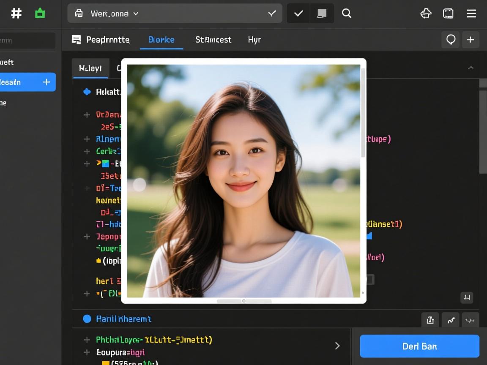Click the plus icon beside comment icon
487x365 pixels.
pyautogui.click(x=470, y=40)
